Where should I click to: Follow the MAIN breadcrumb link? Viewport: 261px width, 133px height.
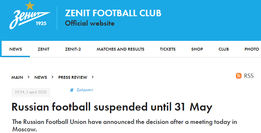(17, 78)
